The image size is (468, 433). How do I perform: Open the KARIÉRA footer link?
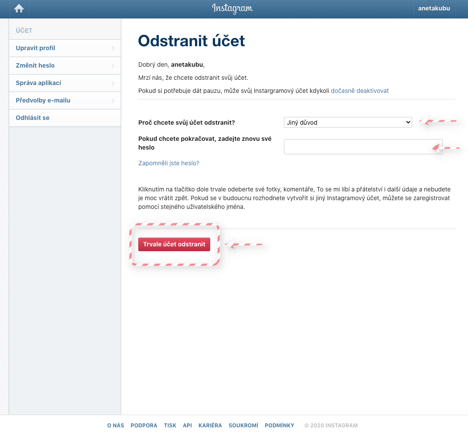click(210, 426)
